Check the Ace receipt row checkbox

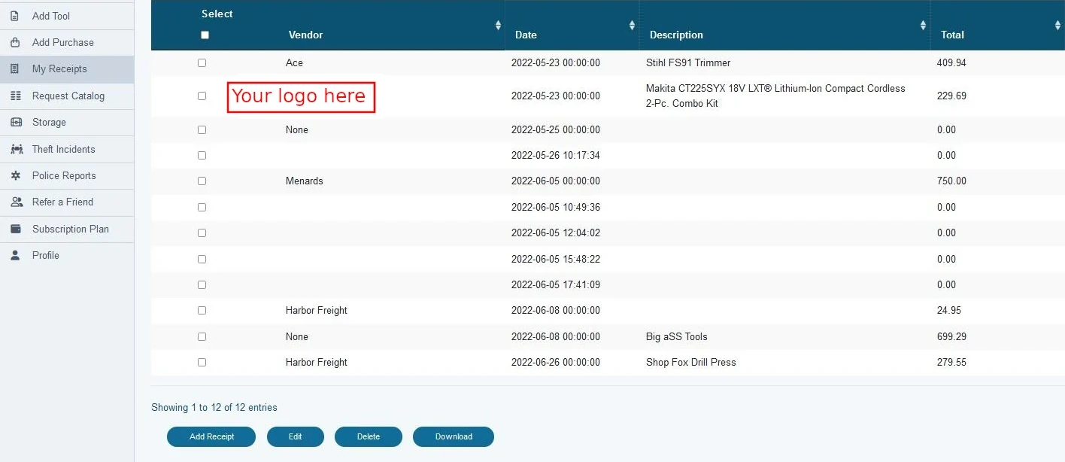click(202, 62)
